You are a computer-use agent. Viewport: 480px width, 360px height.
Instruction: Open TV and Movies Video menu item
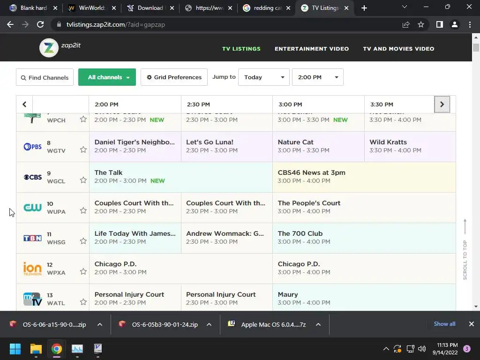[x=398, y=49]
